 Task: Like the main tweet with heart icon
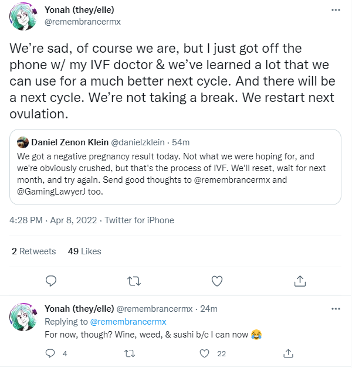[x=217, y=281]
